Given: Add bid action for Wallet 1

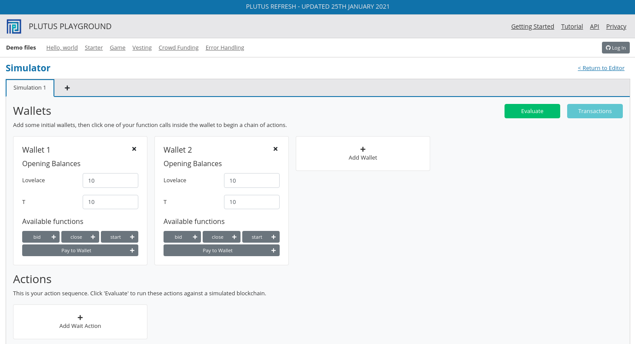Looking at the screenshot, I should 41,237.
